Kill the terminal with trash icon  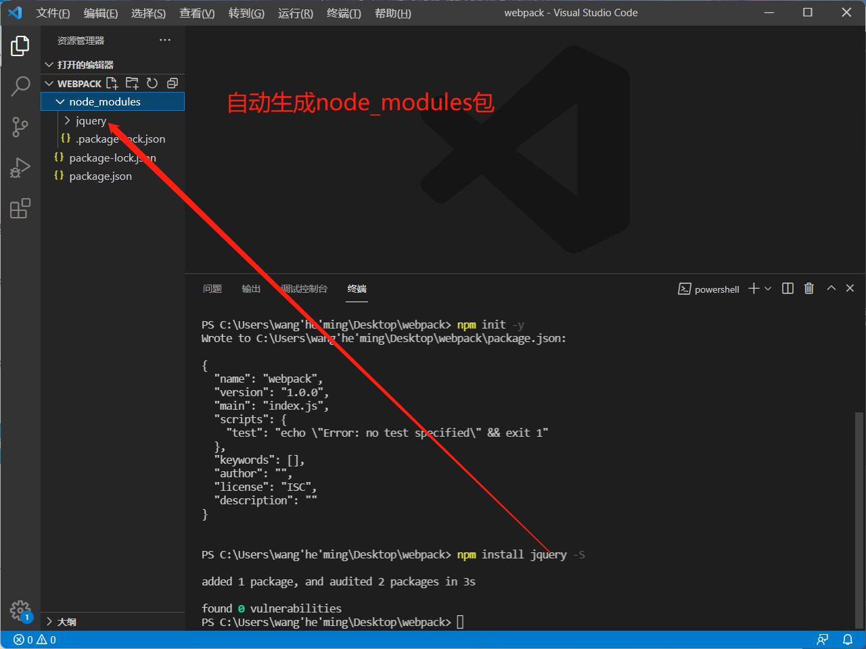point(808,289)
